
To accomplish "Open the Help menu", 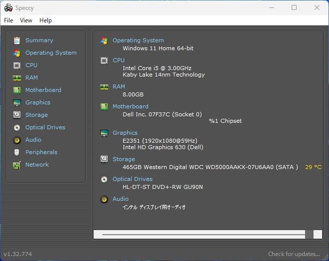I will [x=45, y=20].
